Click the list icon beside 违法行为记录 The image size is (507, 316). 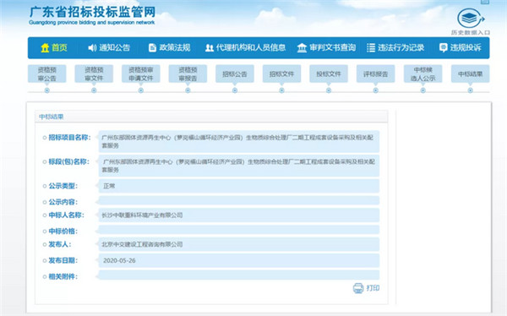click(x=371, y=48)
